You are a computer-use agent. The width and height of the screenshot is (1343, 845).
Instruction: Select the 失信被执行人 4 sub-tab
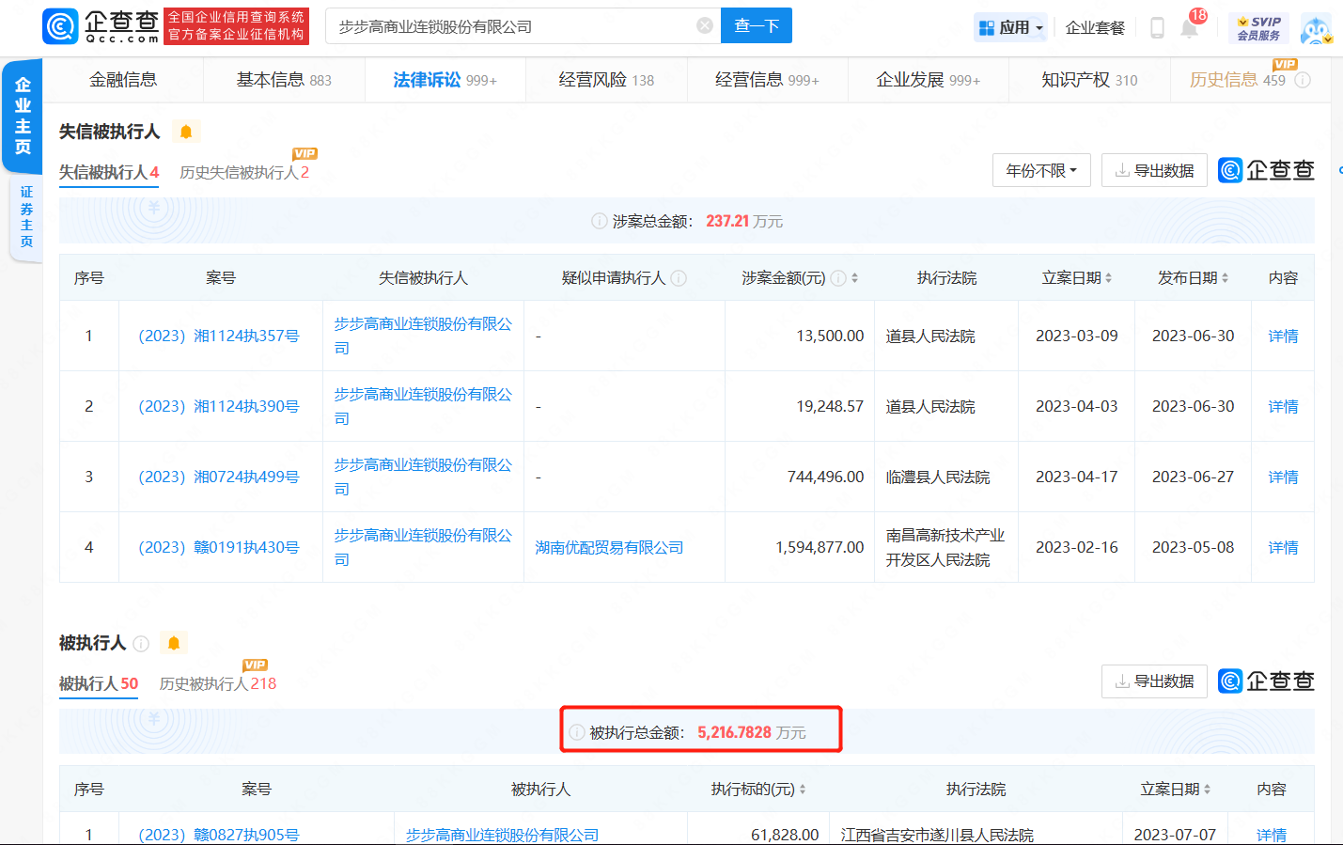(x=109, y=172)
